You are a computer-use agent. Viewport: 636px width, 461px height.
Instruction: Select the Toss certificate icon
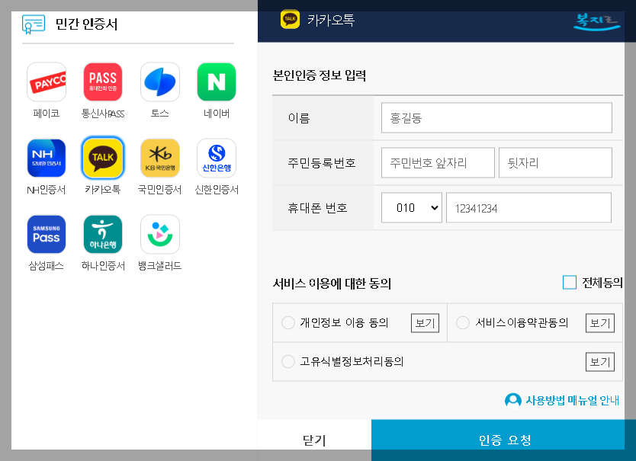[160, 82]
